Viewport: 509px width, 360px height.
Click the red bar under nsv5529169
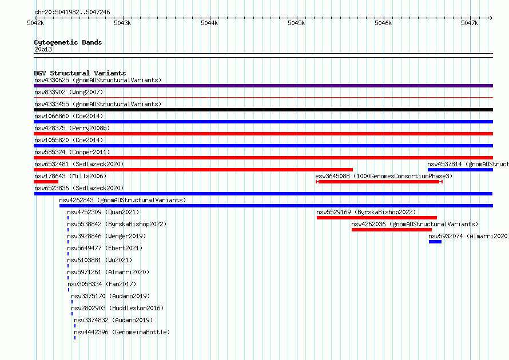(377, 218)
